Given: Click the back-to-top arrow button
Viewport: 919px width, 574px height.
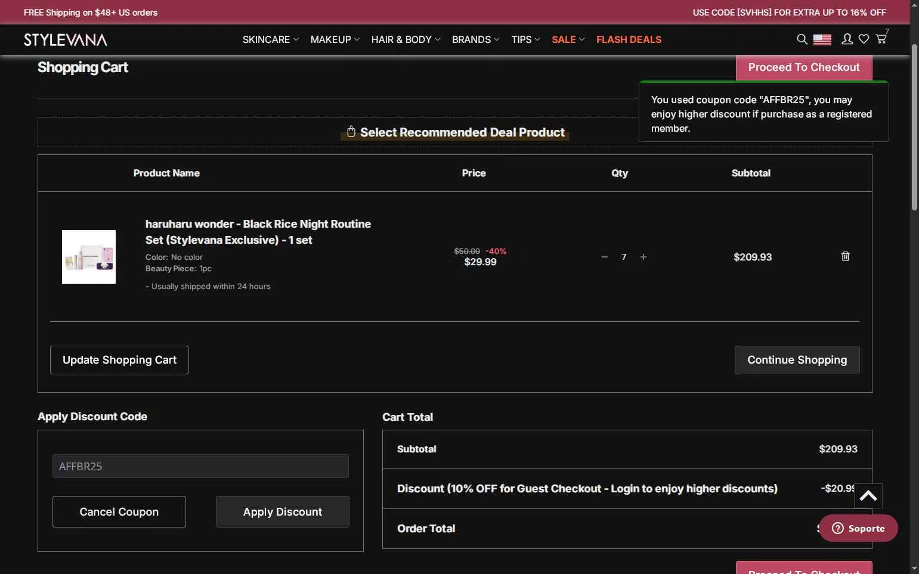Looking at the screenshot, I should [868, 496].
